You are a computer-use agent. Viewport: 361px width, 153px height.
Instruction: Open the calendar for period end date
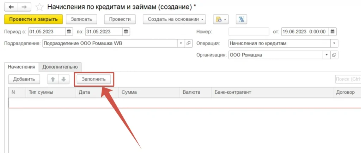[126, 32]
